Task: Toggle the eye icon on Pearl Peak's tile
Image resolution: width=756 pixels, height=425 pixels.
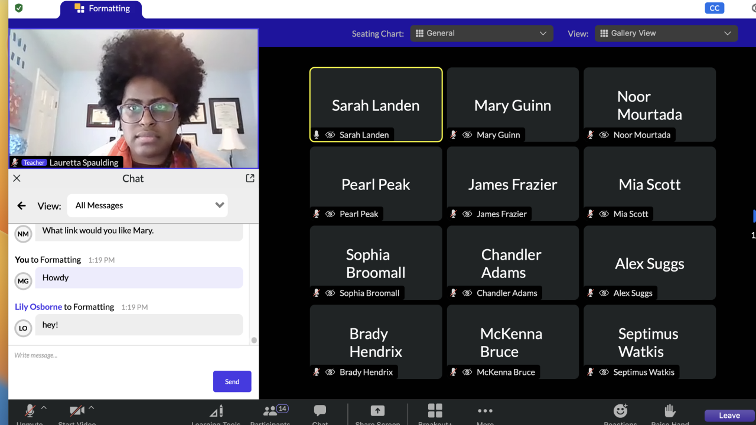Action: (330, 214)
